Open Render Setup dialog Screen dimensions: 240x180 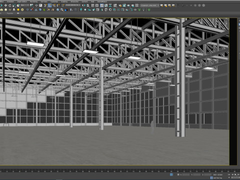[x=120, y=5]
